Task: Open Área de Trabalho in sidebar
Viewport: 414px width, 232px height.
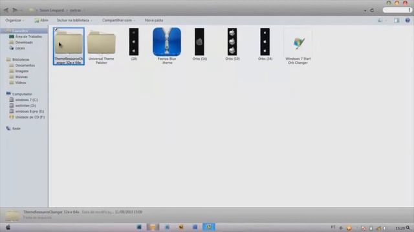Action: pos(25,37)
